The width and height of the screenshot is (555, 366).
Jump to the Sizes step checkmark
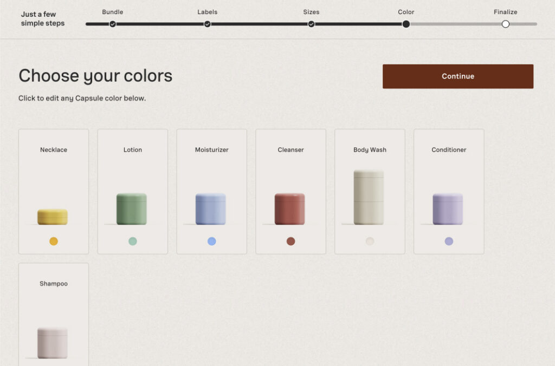(x=311, y=24)
